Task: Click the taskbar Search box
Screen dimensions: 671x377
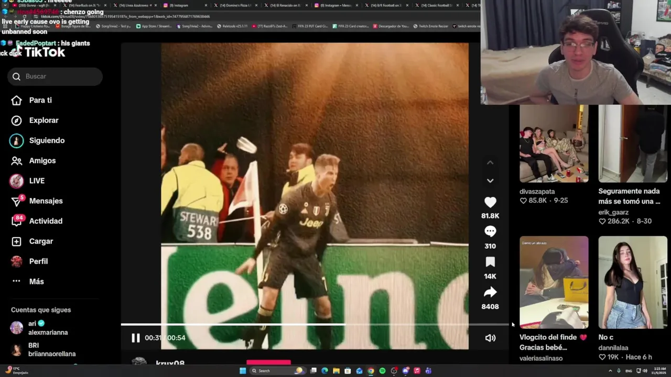Action: (x=278, y=371)
